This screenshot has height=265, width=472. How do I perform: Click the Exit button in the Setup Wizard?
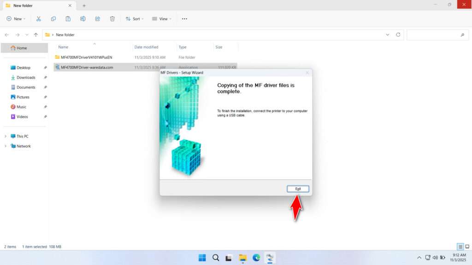click(x=298, y=189)
